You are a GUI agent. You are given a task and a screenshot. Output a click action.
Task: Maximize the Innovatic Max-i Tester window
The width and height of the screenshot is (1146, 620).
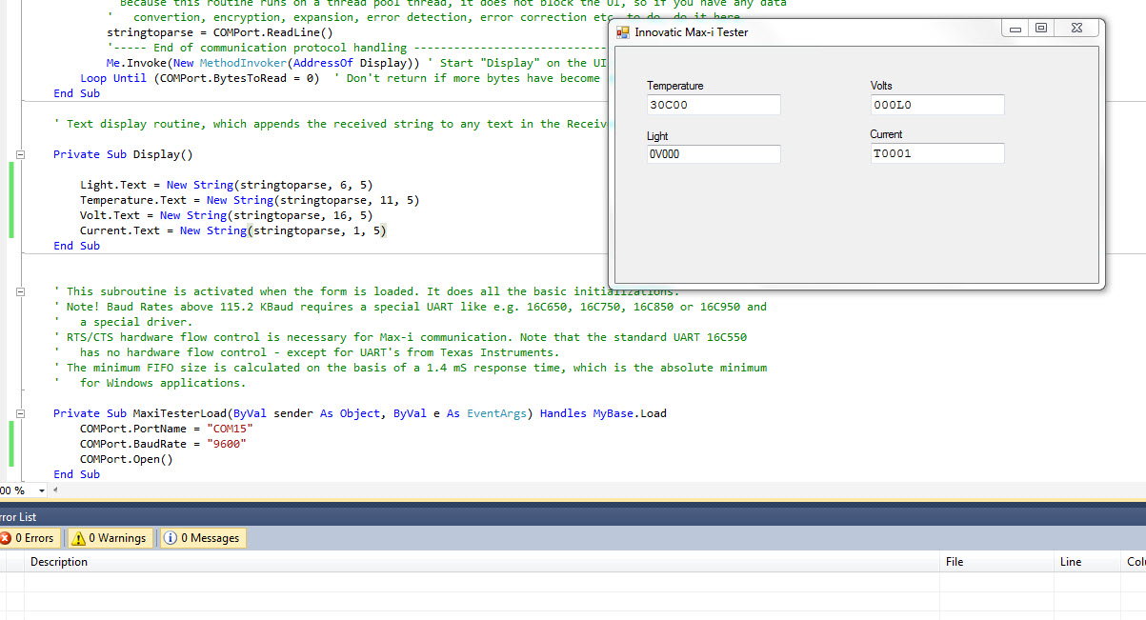[x=1041, y=29]
